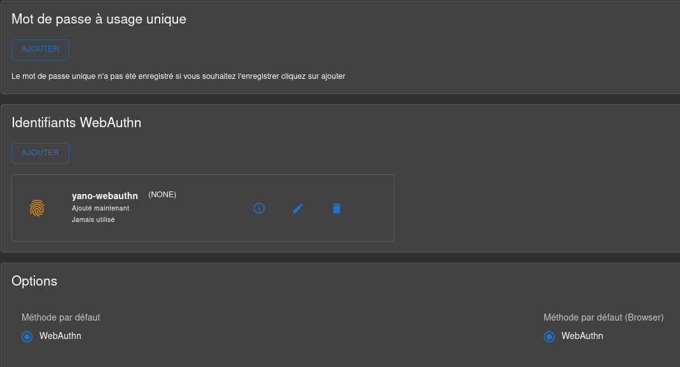Delete the yano-webauthn credential
The width and height of the screenshot is (680, 367).
tap(337, 209)
